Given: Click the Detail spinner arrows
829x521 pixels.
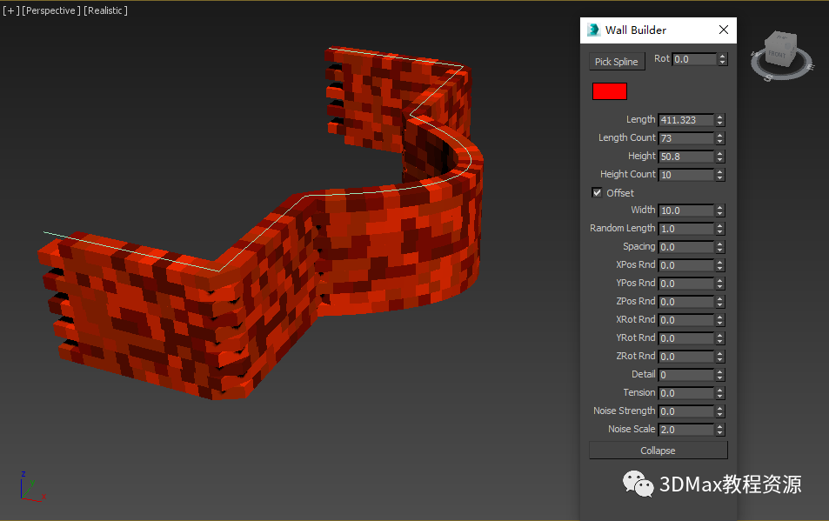Looking at the screenshot, I should pyautogui.click(x=719, y=375).
